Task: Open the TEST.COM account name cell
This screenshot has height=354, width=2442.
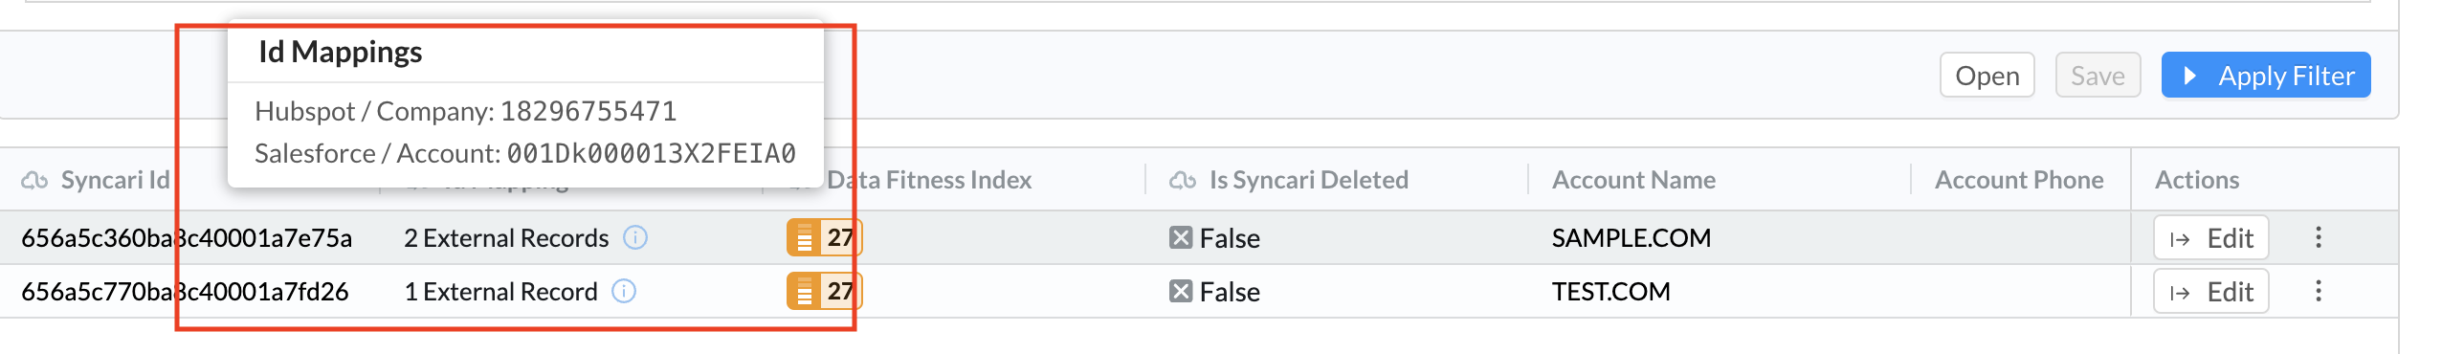Action: tap(1611, 291)
